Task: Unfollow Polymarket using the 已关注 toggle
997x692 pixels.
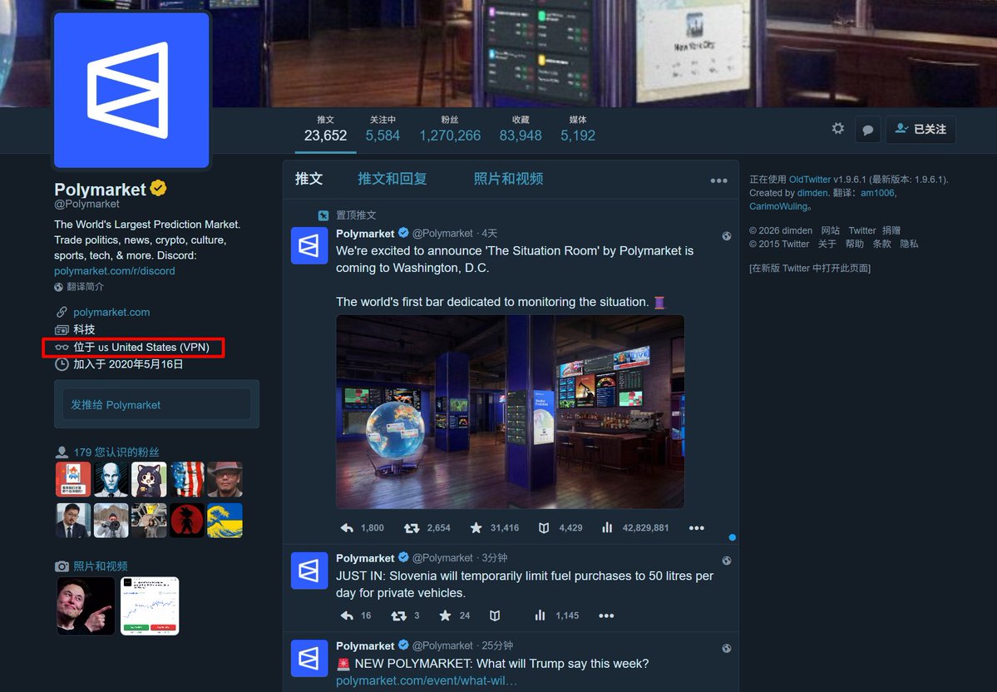Action: [x=920, y=129]
